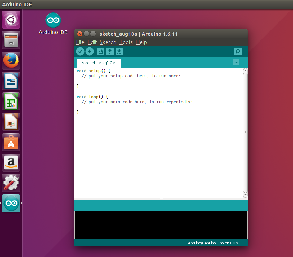The width and height of the screenshot is (293, 257).
Task: Close the Arduino sketch window
Action: [80, 34]
